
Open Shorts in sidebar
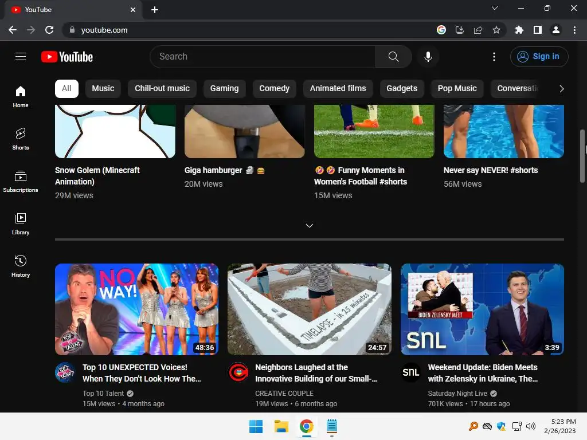[21, 139]
